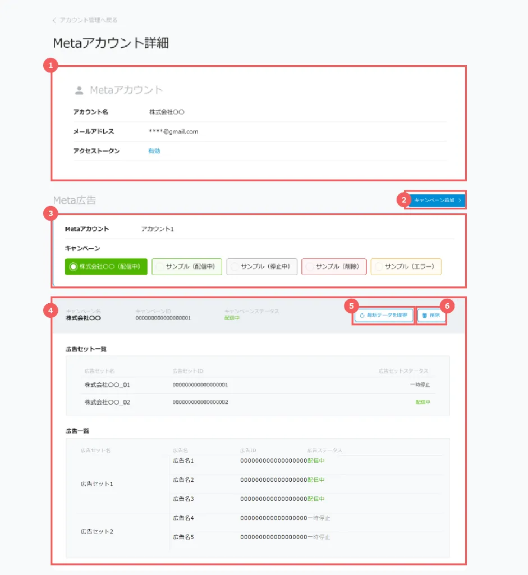This screenshot has width=528, height=575.
Task: Click the Metaアカウント user profile icon
Action: tap(79, 90)
